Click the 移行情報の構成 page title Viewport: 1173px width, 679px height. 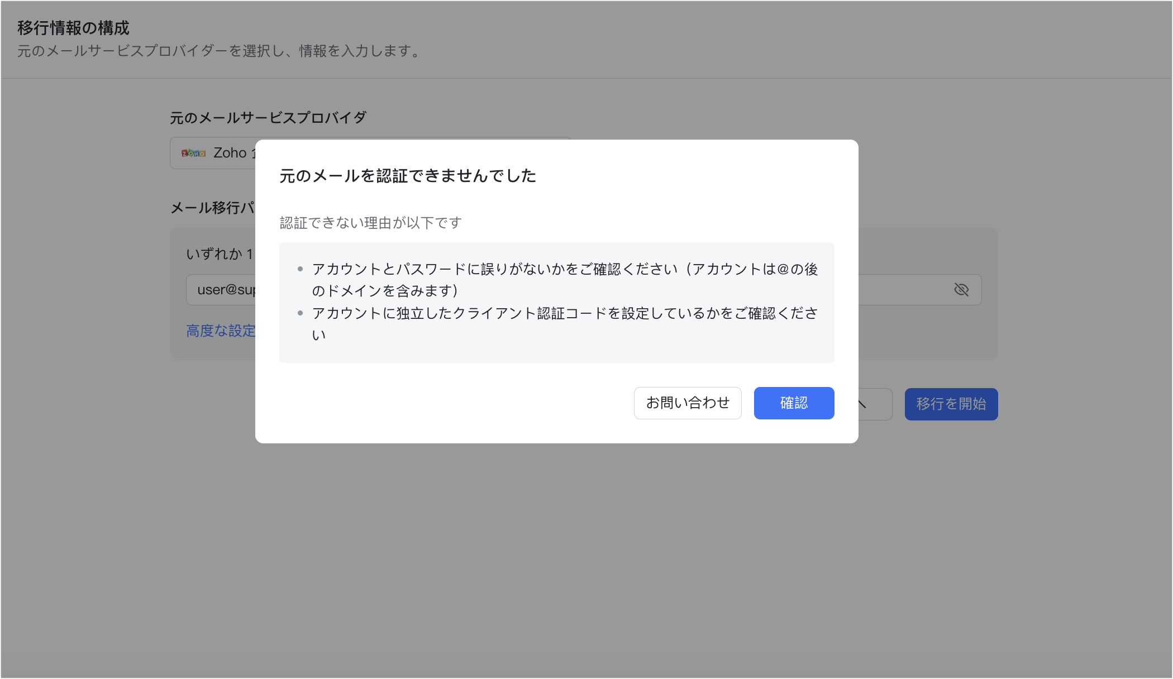click(x=73, y=27)
